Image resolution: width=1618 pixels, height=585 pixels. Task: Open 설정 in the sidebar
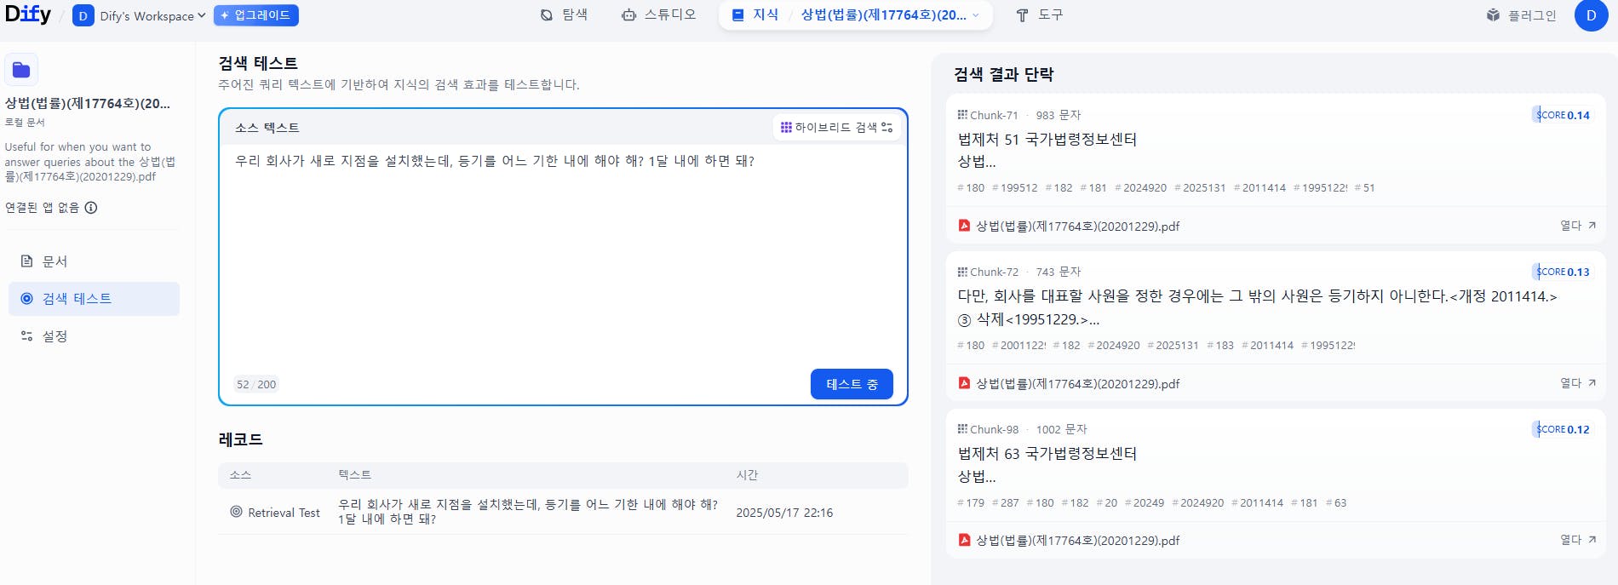pos(55,336)
